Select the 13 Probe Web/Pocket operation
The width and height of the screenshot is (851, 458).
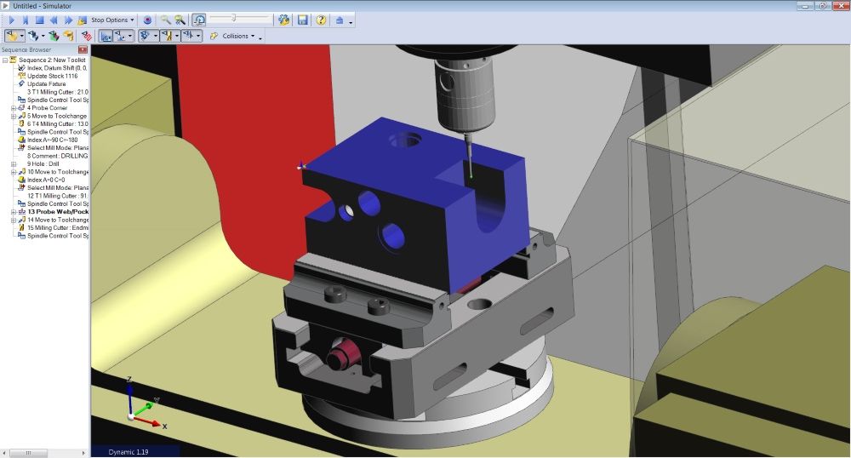tap(56, 212)
